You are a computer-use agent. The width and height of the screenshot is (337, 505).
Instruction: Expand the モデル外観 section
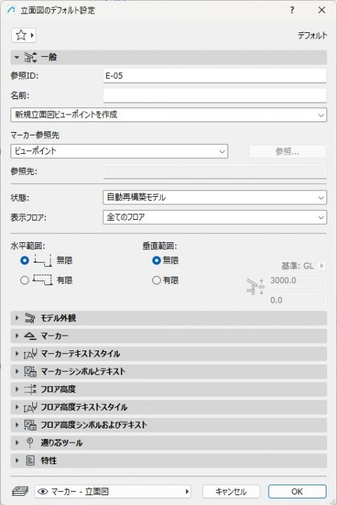[x=17, y=318]
